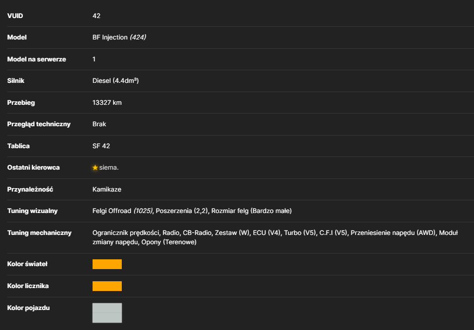The image size is (474, 330).
Task: Click the model ID (424) text
Action: [138, 37]
